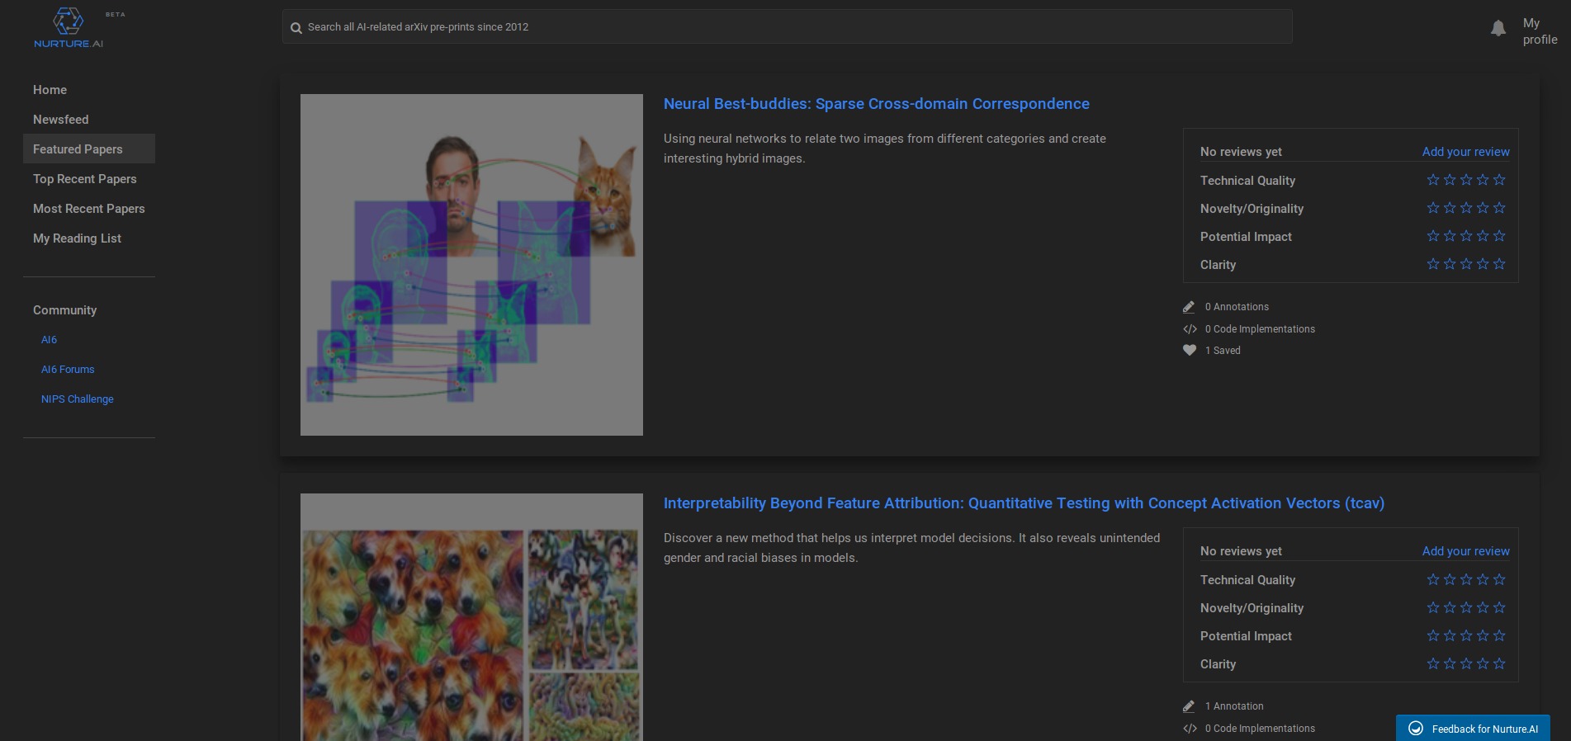The width and height of the screenshot is (1571, 741).
Task: Open Top Recent Papers
Action: pyautogui.click(x=89, y=179)
